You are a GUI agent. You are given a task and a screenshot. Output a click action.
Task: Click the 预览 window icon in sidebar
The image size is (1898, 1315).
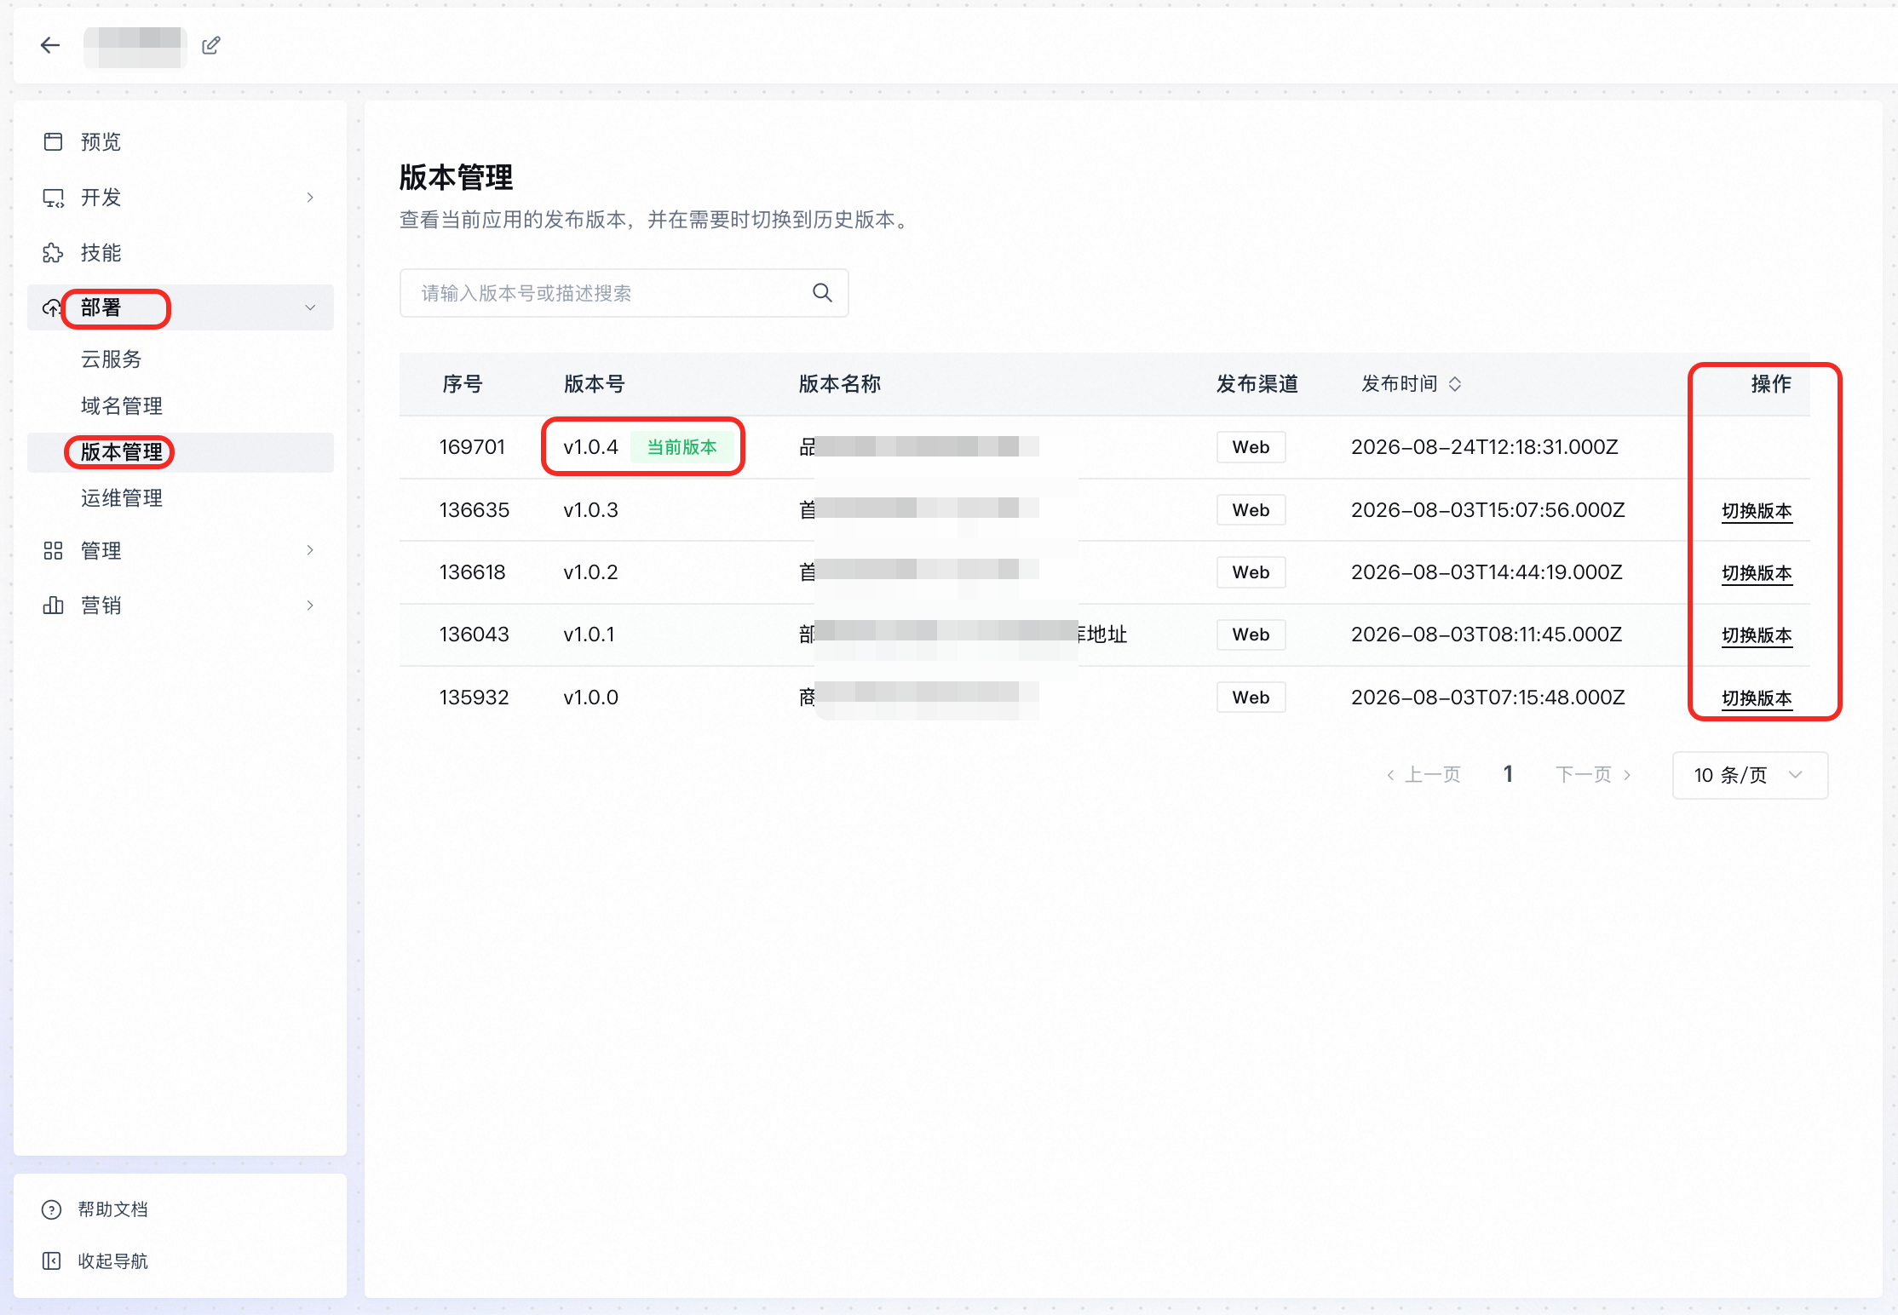pyautogui.click(x=53, y=141)
